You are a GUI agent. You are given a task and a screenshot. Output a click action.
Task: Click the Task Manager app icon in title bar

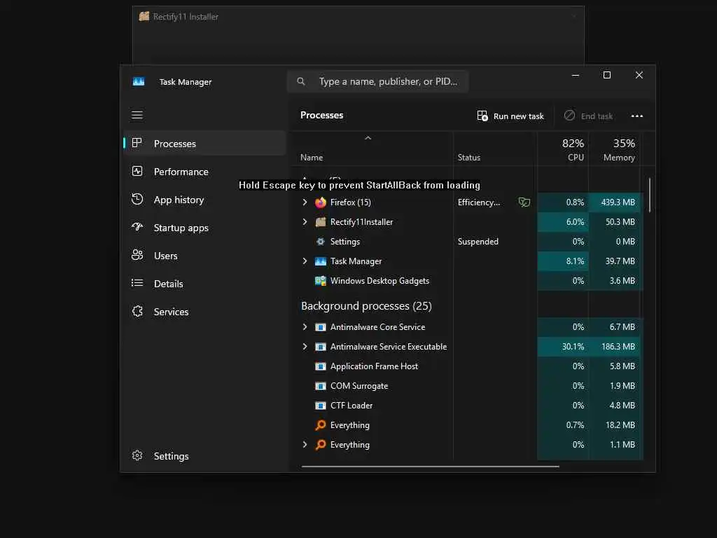coord(139,81)
